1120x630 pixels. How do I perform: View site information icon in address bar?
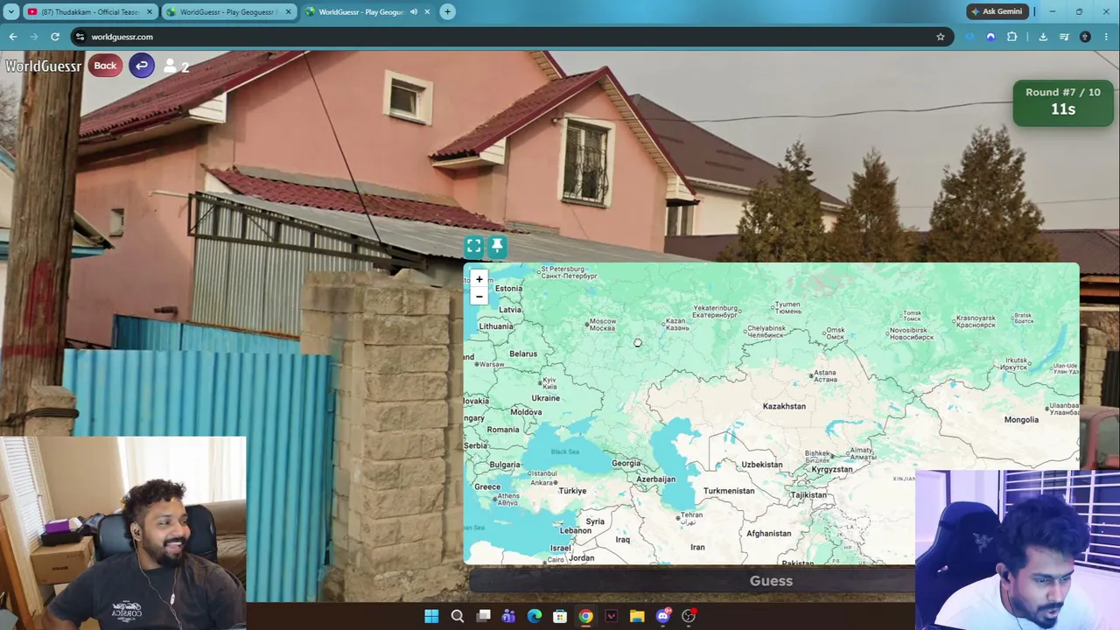coord(80,37)
